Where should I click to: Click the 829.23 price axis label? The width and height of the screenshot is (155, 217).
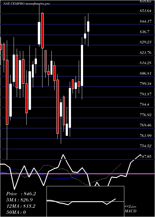tap(145, 42)
